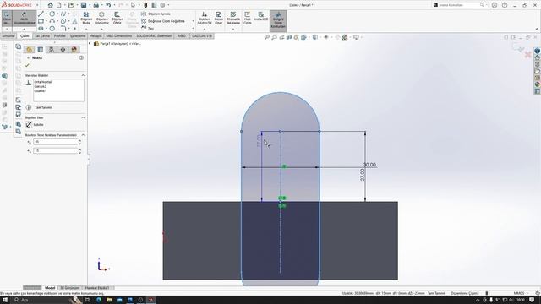Expand the Parça1 tree node in viewport
Viewport: 541px width, 304px height.
pyautogui.click(x=90, y=44)
